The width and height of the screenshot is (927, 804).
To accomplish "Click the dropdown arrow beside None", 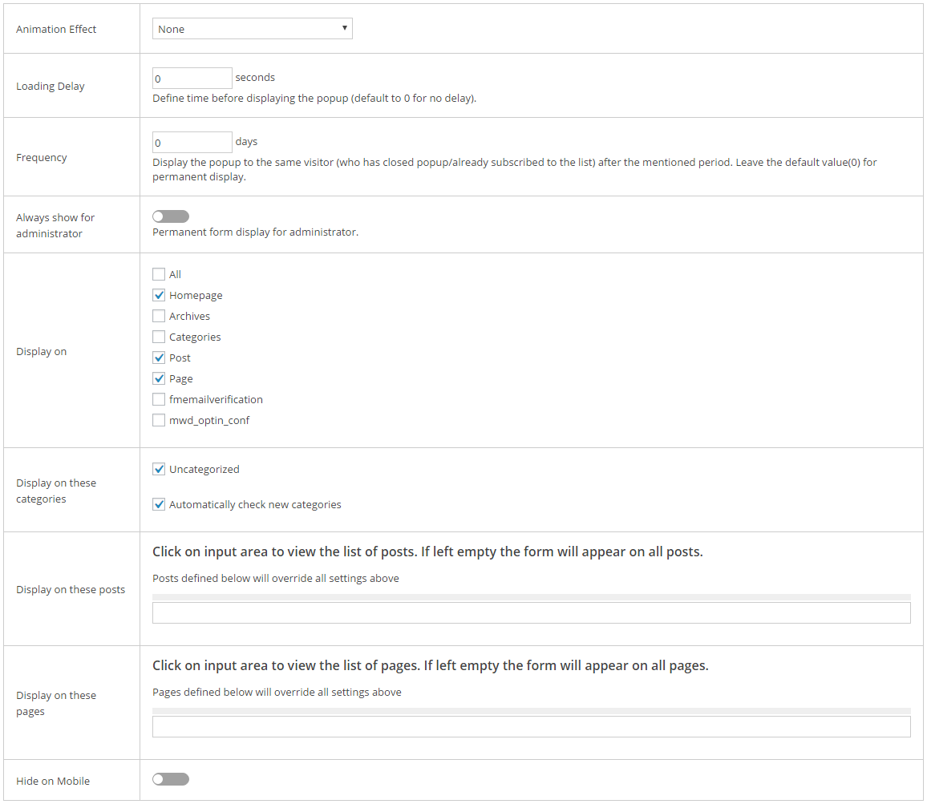I will point(344,28).
